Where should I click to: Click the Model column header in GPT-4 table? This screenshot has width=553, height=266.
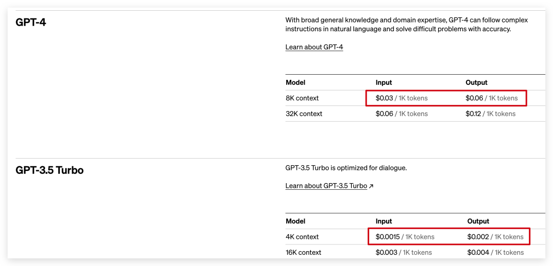click(x=295, y=83)
